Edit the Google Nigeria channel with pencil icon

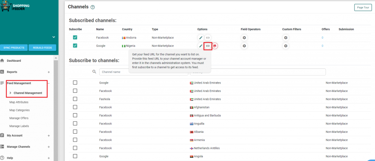pos(201,46)
